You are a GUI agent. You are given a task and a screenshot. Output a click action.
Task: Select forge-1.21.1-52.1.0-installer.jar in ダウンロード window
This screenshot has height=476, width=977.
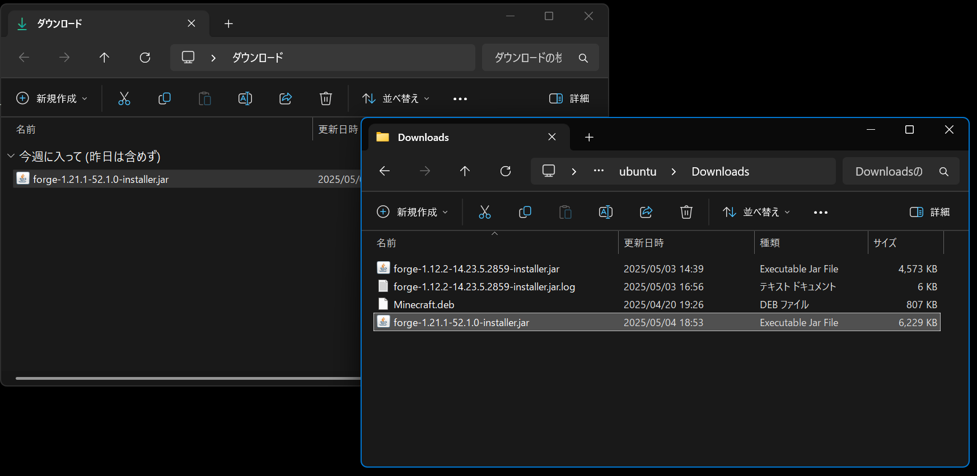point(187,179)
